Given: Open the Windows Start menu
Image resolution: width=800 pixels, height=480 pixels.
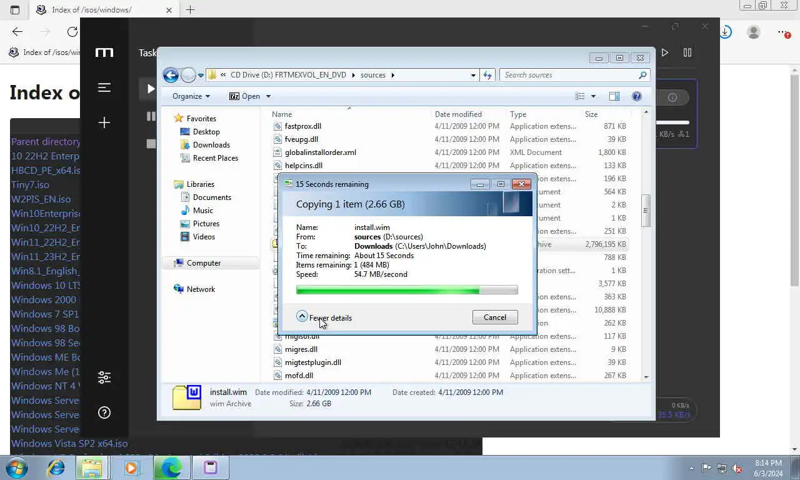Looking at the screenshot, I should (x=17, y=467).
